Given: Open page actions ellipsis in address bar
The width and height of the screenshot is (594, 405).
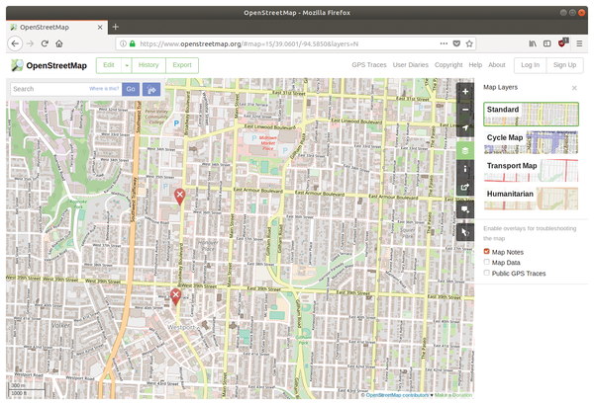Looking at the screenshot, I should [x=441, y=43].
